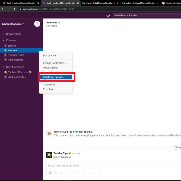Open the shortcuts lightning bolt icon
The width and height of the screenshot is (181, 181).
coord(50,173)
